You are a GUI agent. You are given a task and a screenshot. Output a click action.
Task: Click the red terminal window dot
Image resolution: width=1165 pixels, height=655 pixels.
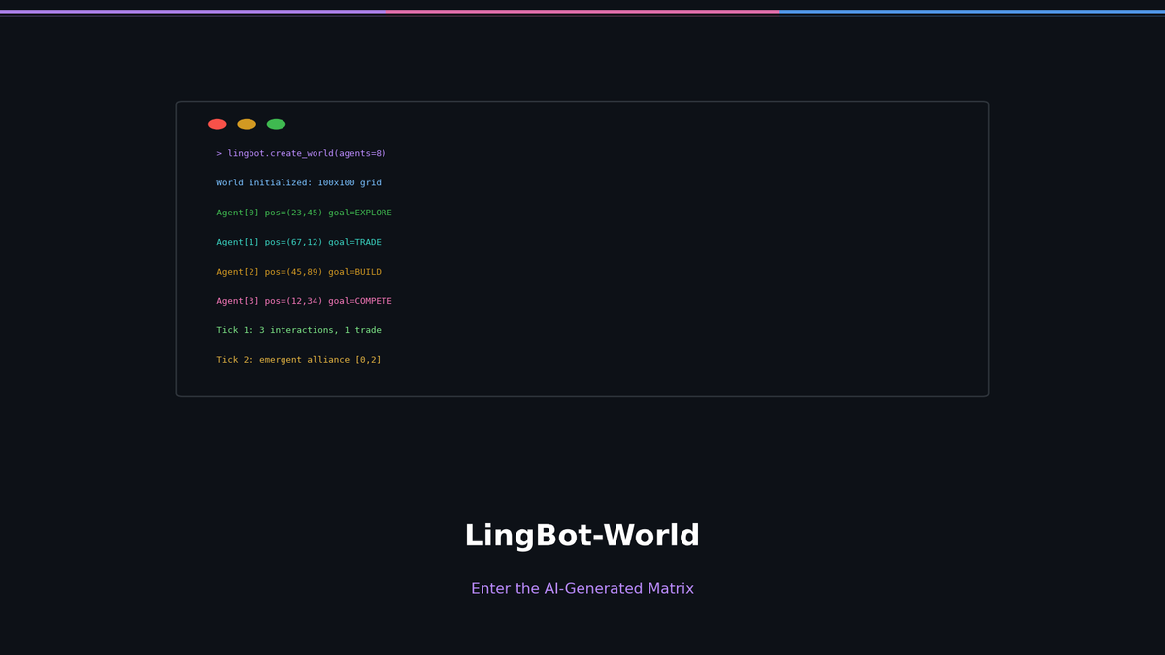click(x=216, y=123)
